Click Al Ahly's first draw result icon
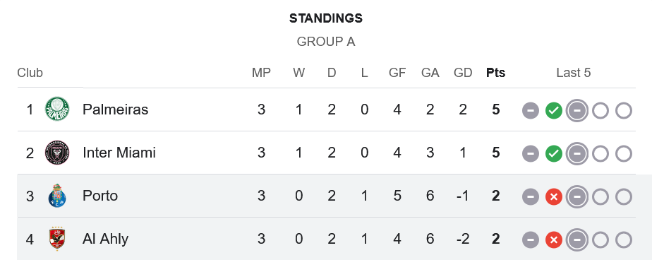This screenshot has width=652, height=272. [531, 240]
